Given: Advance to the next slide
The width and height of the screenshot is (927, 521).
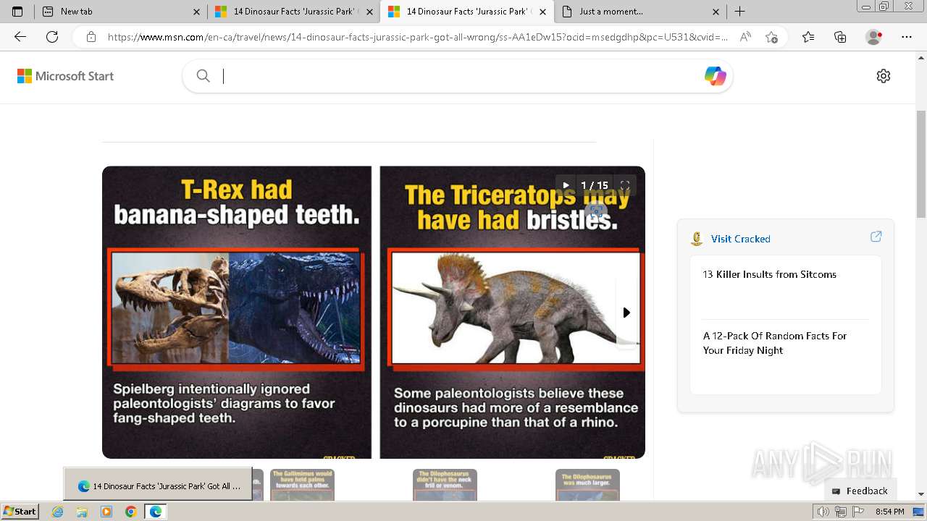Looking at the screenshot, I should (x=626, y=313).
